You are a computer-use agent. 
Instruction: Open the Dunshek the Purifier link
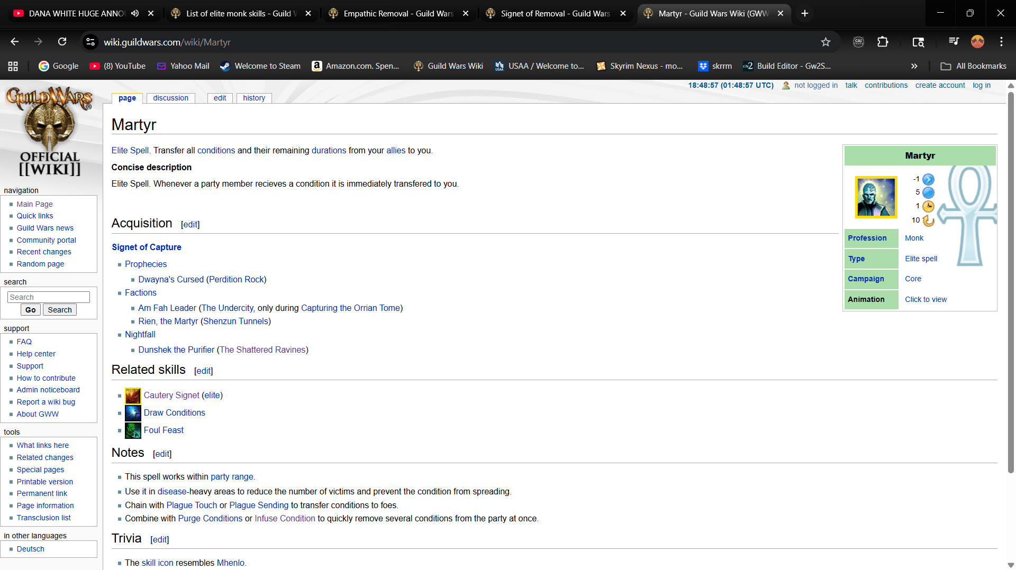point(176,350)
